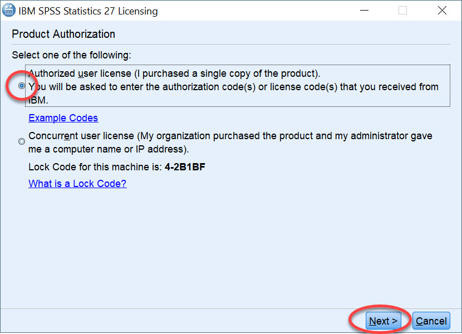Click the Product Authorization heading

coord(63,34)
